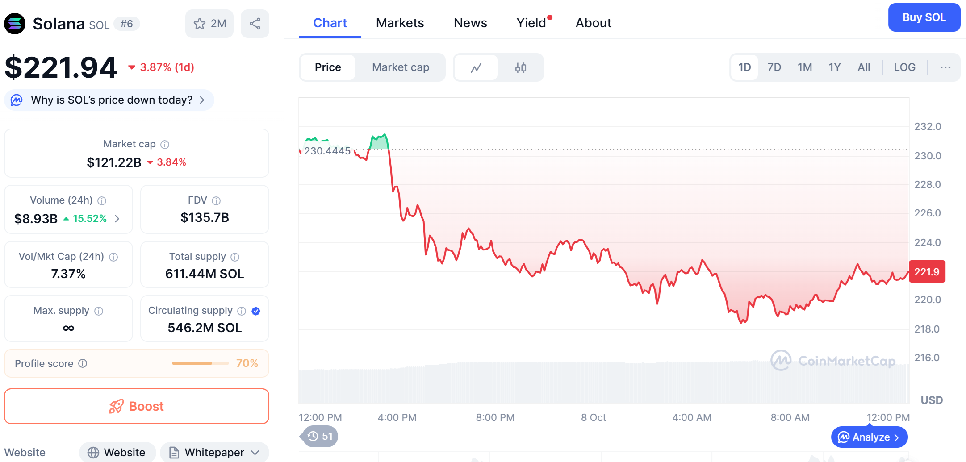Click the 51 history events marker
The image size is (966, 462).
pos(320,436)
